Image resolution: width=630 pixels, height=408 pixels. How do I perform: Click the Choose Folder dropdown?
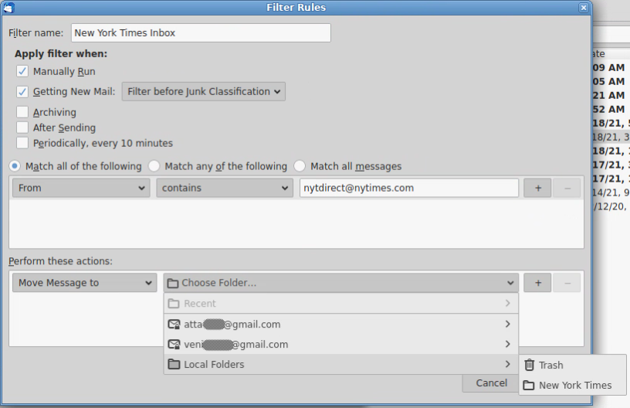pyautogui.click(x=341, y=283)
